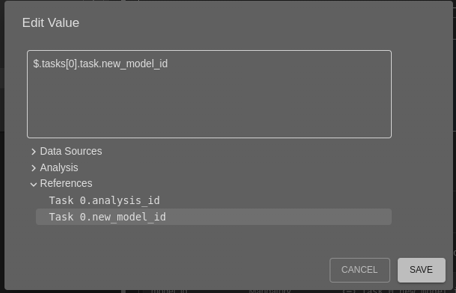The image size is (456, 293).
Task: Click the background Task 0.new_model reference value
Action: click(x=402, y=291)
